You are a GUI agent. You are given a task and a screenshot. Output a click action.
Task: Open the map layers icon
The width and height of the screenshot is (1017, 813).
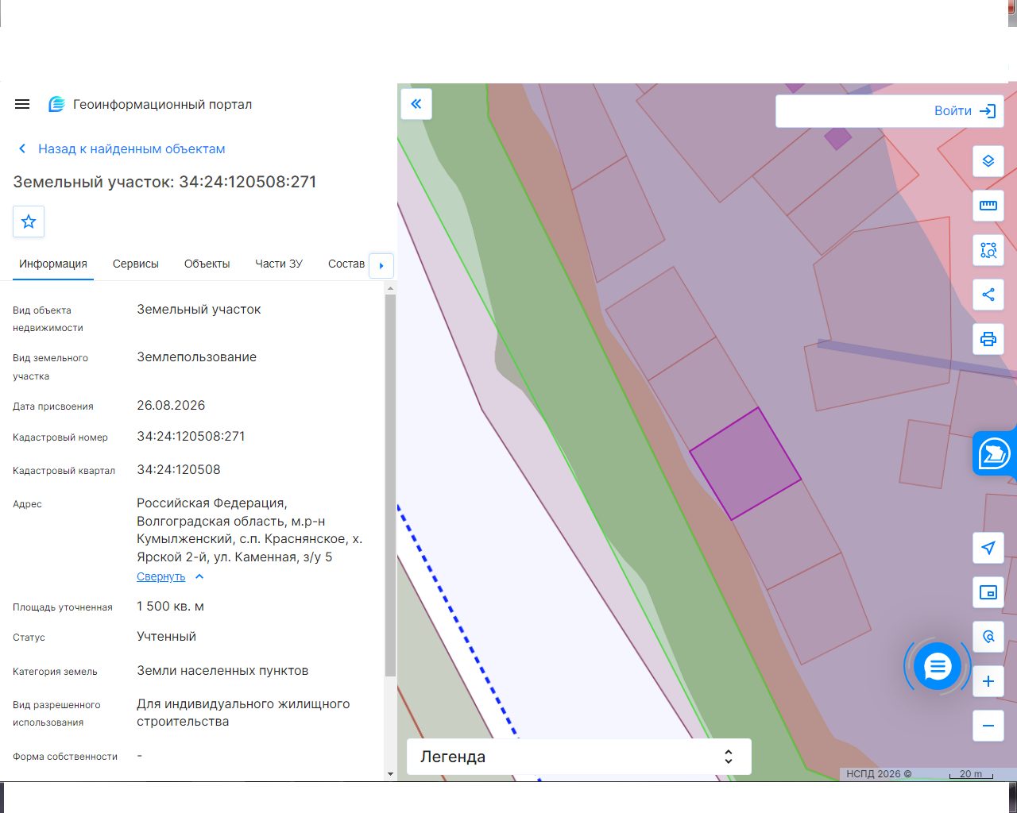click(988, 161)
